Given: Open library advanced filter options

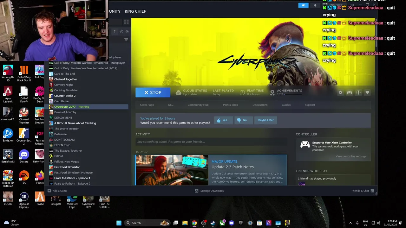Looking at the screenshot, I should pos(126,40).
